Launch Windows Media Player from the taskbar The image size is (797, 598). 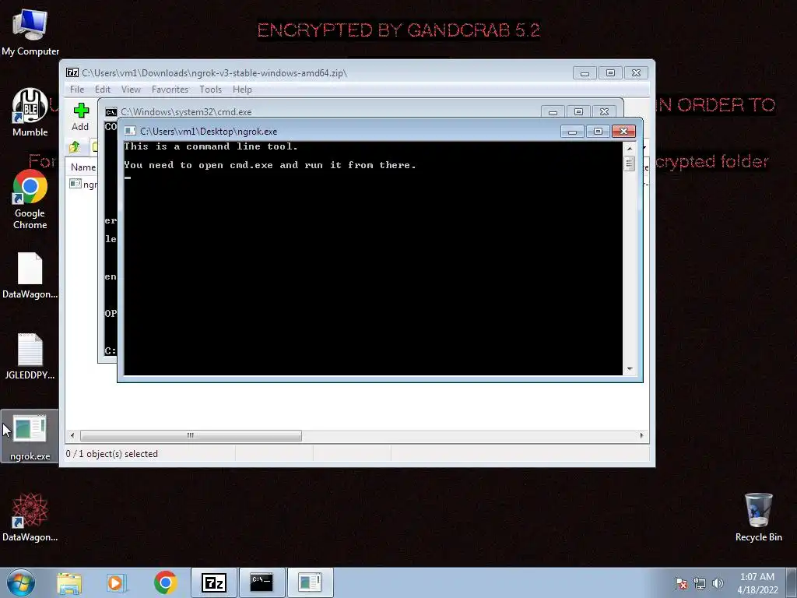[x=117, y=582]
